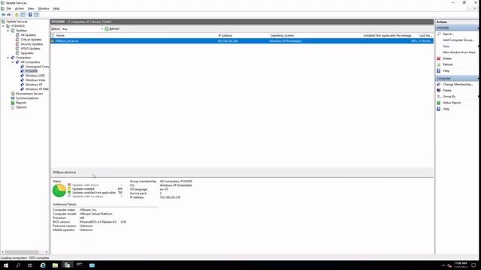Select the Update Services root tree node
The width and height of the screenshot is (481, 270).
point(17,22)
